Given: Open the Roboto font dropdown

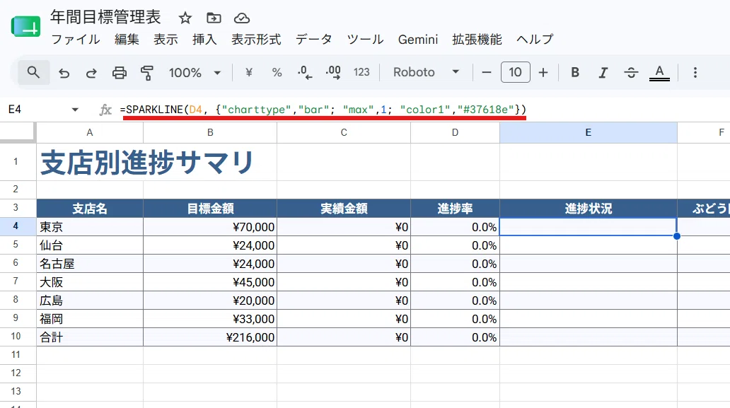Looking at the screenshot, I should tap(426, 72).
